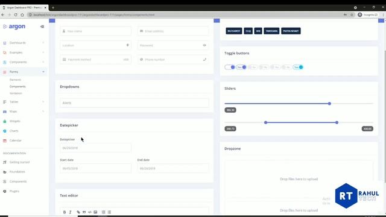The height and width of the screenshot is (217, 386).
Task: Click the argon logo
Action: (x=14, y=27)
